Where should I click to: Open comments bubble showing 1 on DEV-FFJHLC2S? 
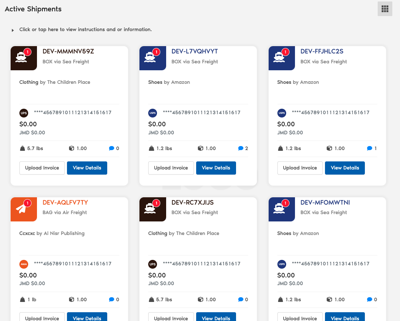(369, 148)
